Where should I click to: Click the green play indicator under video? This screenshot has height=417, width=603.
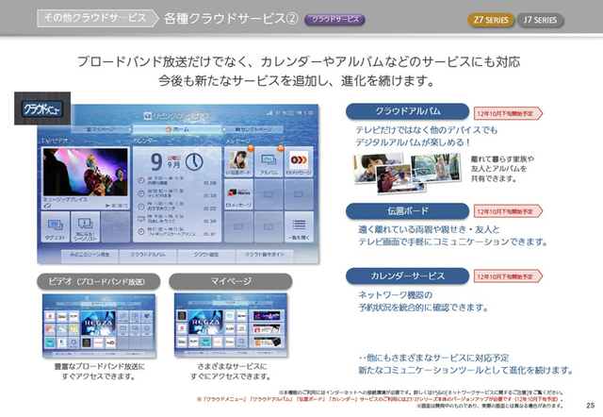[107, 206]
